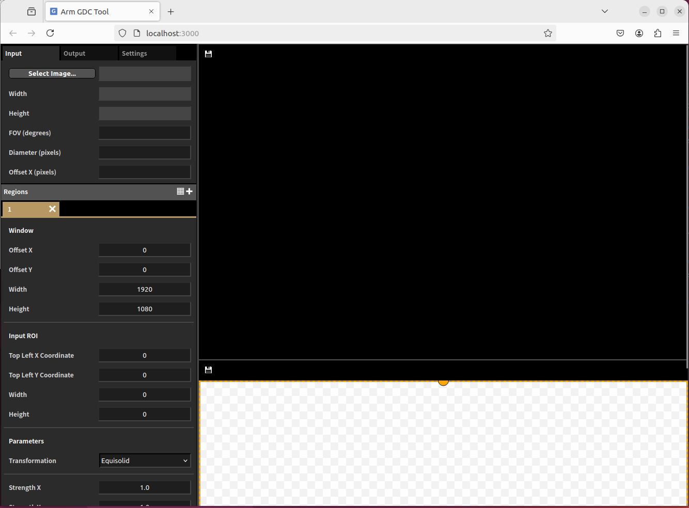Viewport: 689px width, 508px height.
Task: Reload the localhost page
Action: click(x=50, y=34)
